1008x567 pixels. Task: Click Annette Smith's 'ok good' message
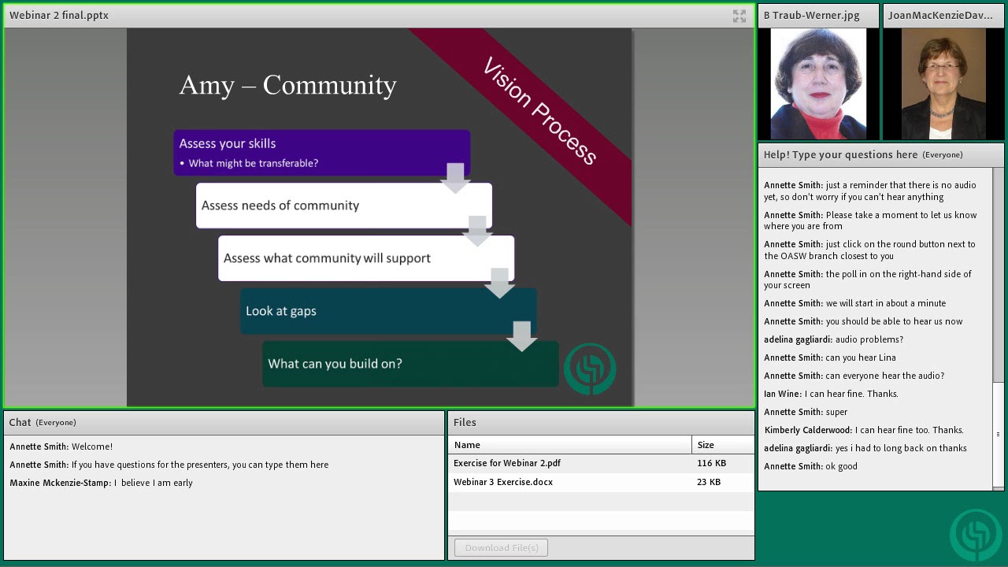[x=810, y=466]
